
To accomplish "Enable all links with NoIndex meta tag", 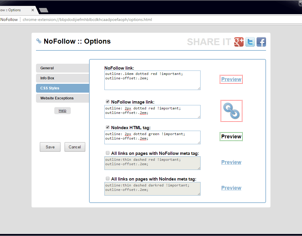I will 108,179.
